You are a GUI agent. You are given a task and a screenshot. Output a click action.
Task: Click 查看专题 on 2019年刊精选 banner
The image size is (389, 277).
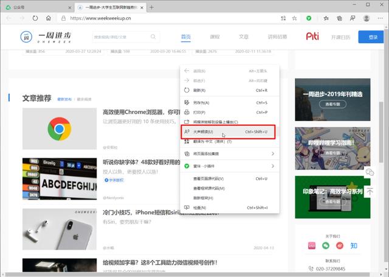click(x=332, y=104)
